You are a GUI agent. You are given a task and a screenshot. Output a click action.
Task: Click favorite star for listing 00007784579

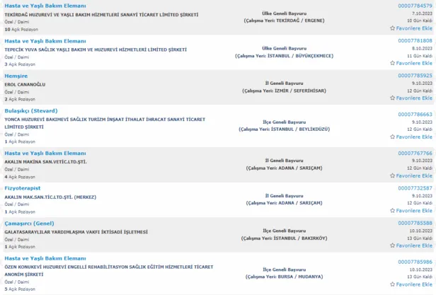point(393,28)
